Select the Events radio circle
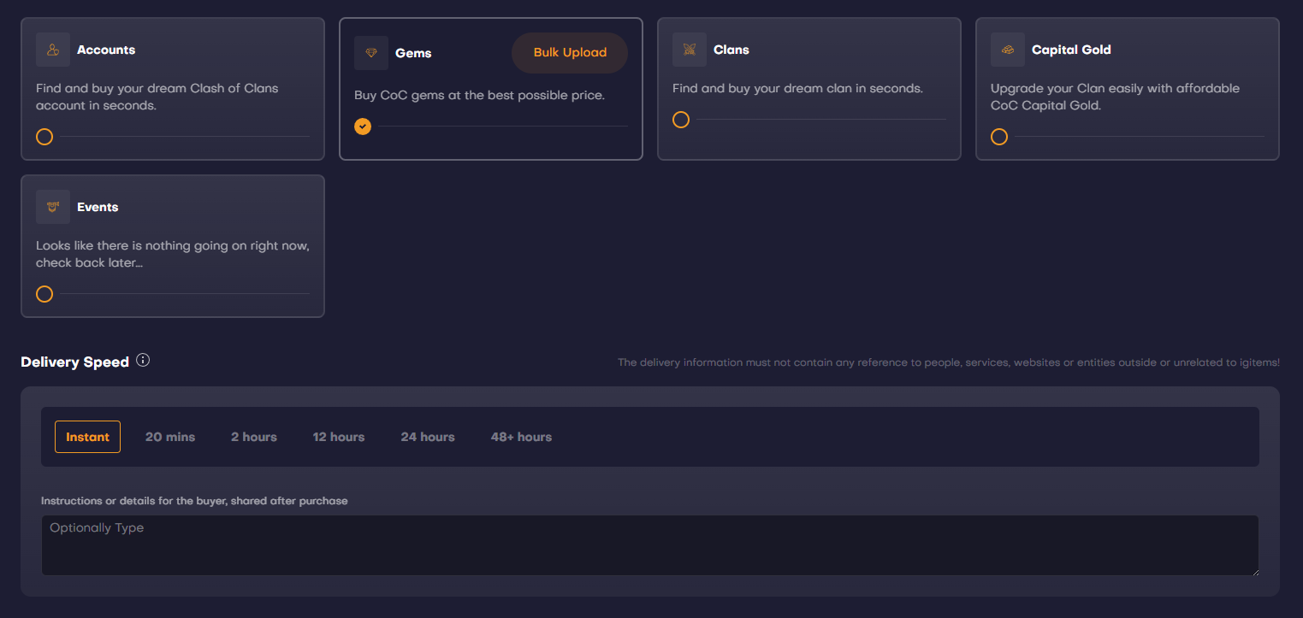This screenshot has height=618, width=1303. pyautogui.click(x=44, y=294)
